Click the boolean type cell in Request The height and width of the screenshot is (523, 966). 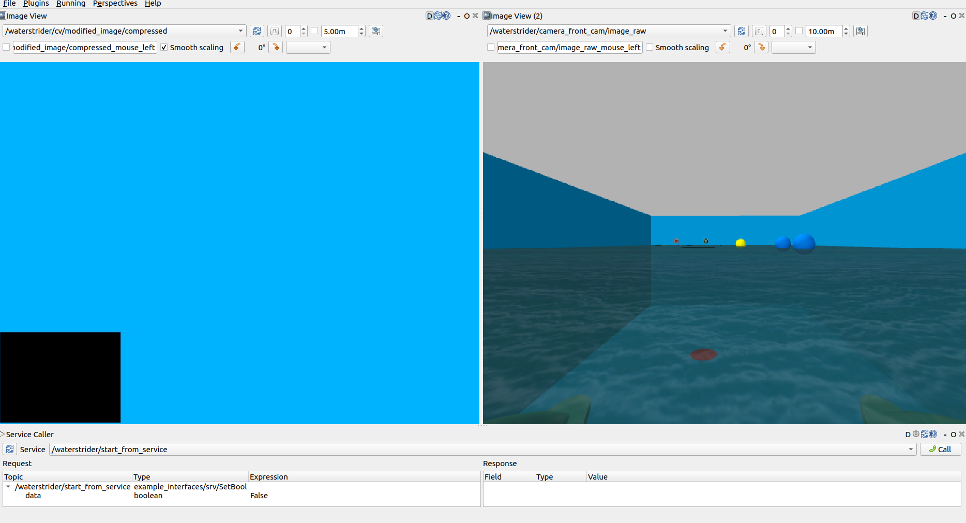[x=148, y=496]
